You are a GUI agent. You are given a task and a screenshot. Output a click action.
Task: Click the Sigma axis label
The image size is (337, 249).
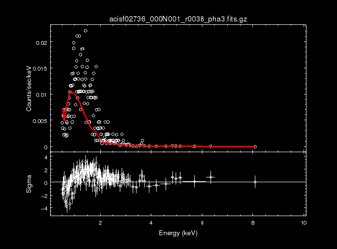coord(29,184)
